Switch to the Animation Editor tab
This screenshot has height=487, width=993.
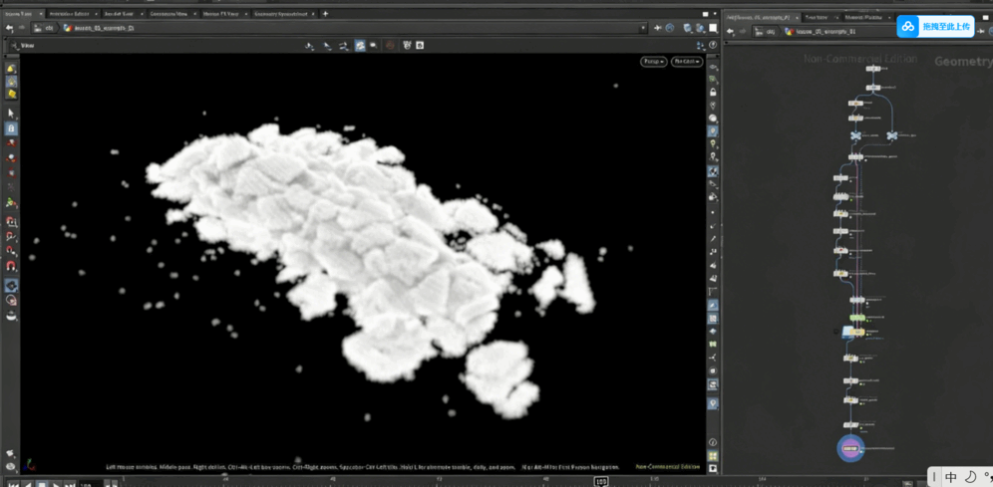click(68, 14)
